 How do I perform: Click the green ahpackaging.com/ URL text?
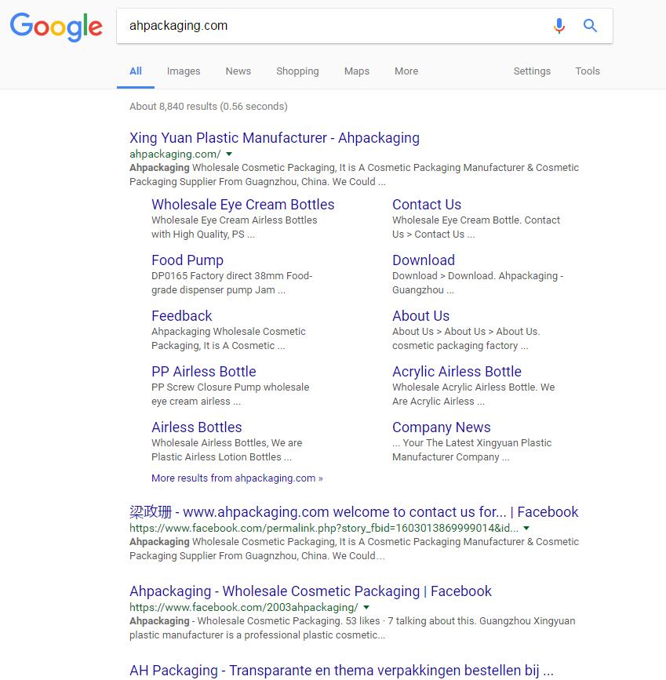coord(175,154)
